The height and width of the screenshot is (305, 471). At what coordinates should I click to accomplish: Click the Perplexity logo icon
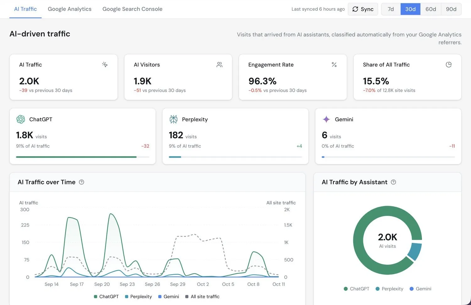pyautogui.click(x=173, y=119)
